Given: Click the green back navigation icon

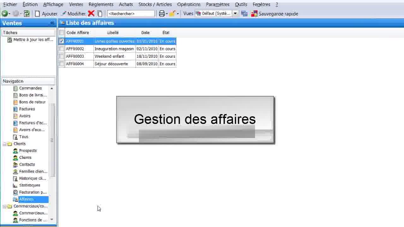Looking at the screenshot, I should pyautogui.click(x=4, y=14).
